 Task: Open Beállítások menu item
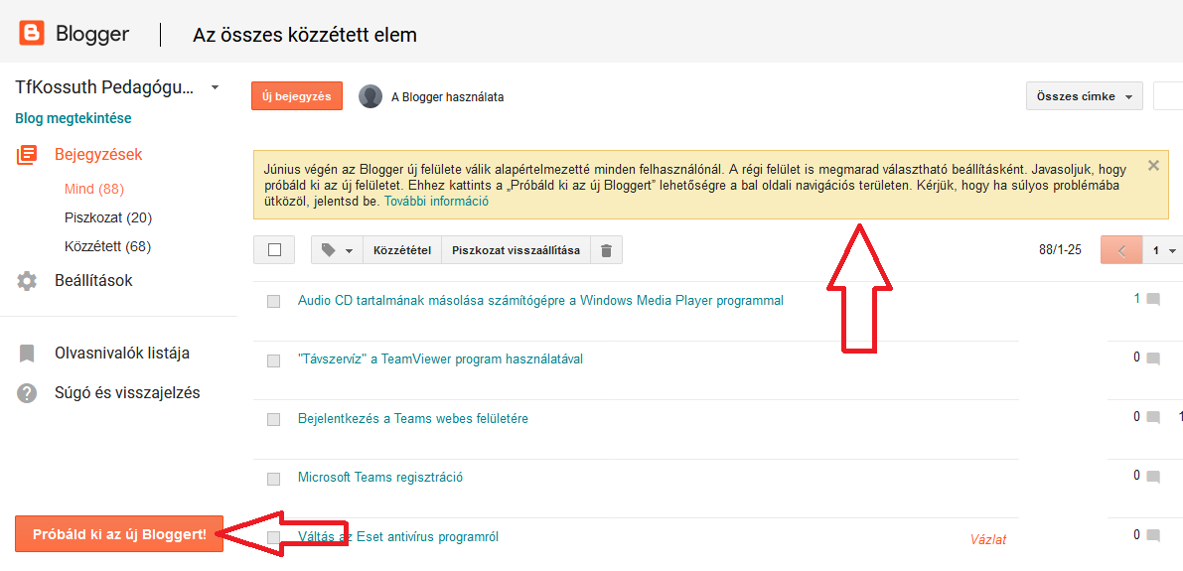click(x=93, y=281)
